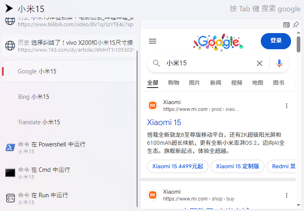Viewport: 304px width, 211px height.
Task: Open Xiaomi 15 result title link
Action: coord(164,123)
